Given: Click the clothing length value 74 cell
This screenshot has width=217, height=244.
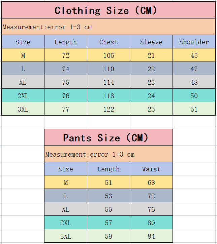Looking at the screenshot, I should click(x=66, y=69).
